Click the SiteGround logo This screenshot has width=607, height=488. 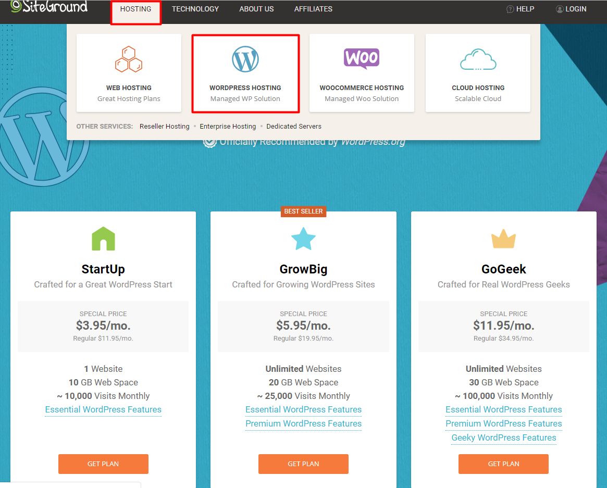pyautogui.click(x=49, y=6)
